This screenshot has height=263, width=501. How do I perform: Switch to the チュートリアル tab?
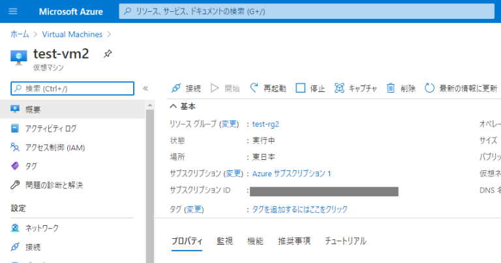tap(345, 241)
